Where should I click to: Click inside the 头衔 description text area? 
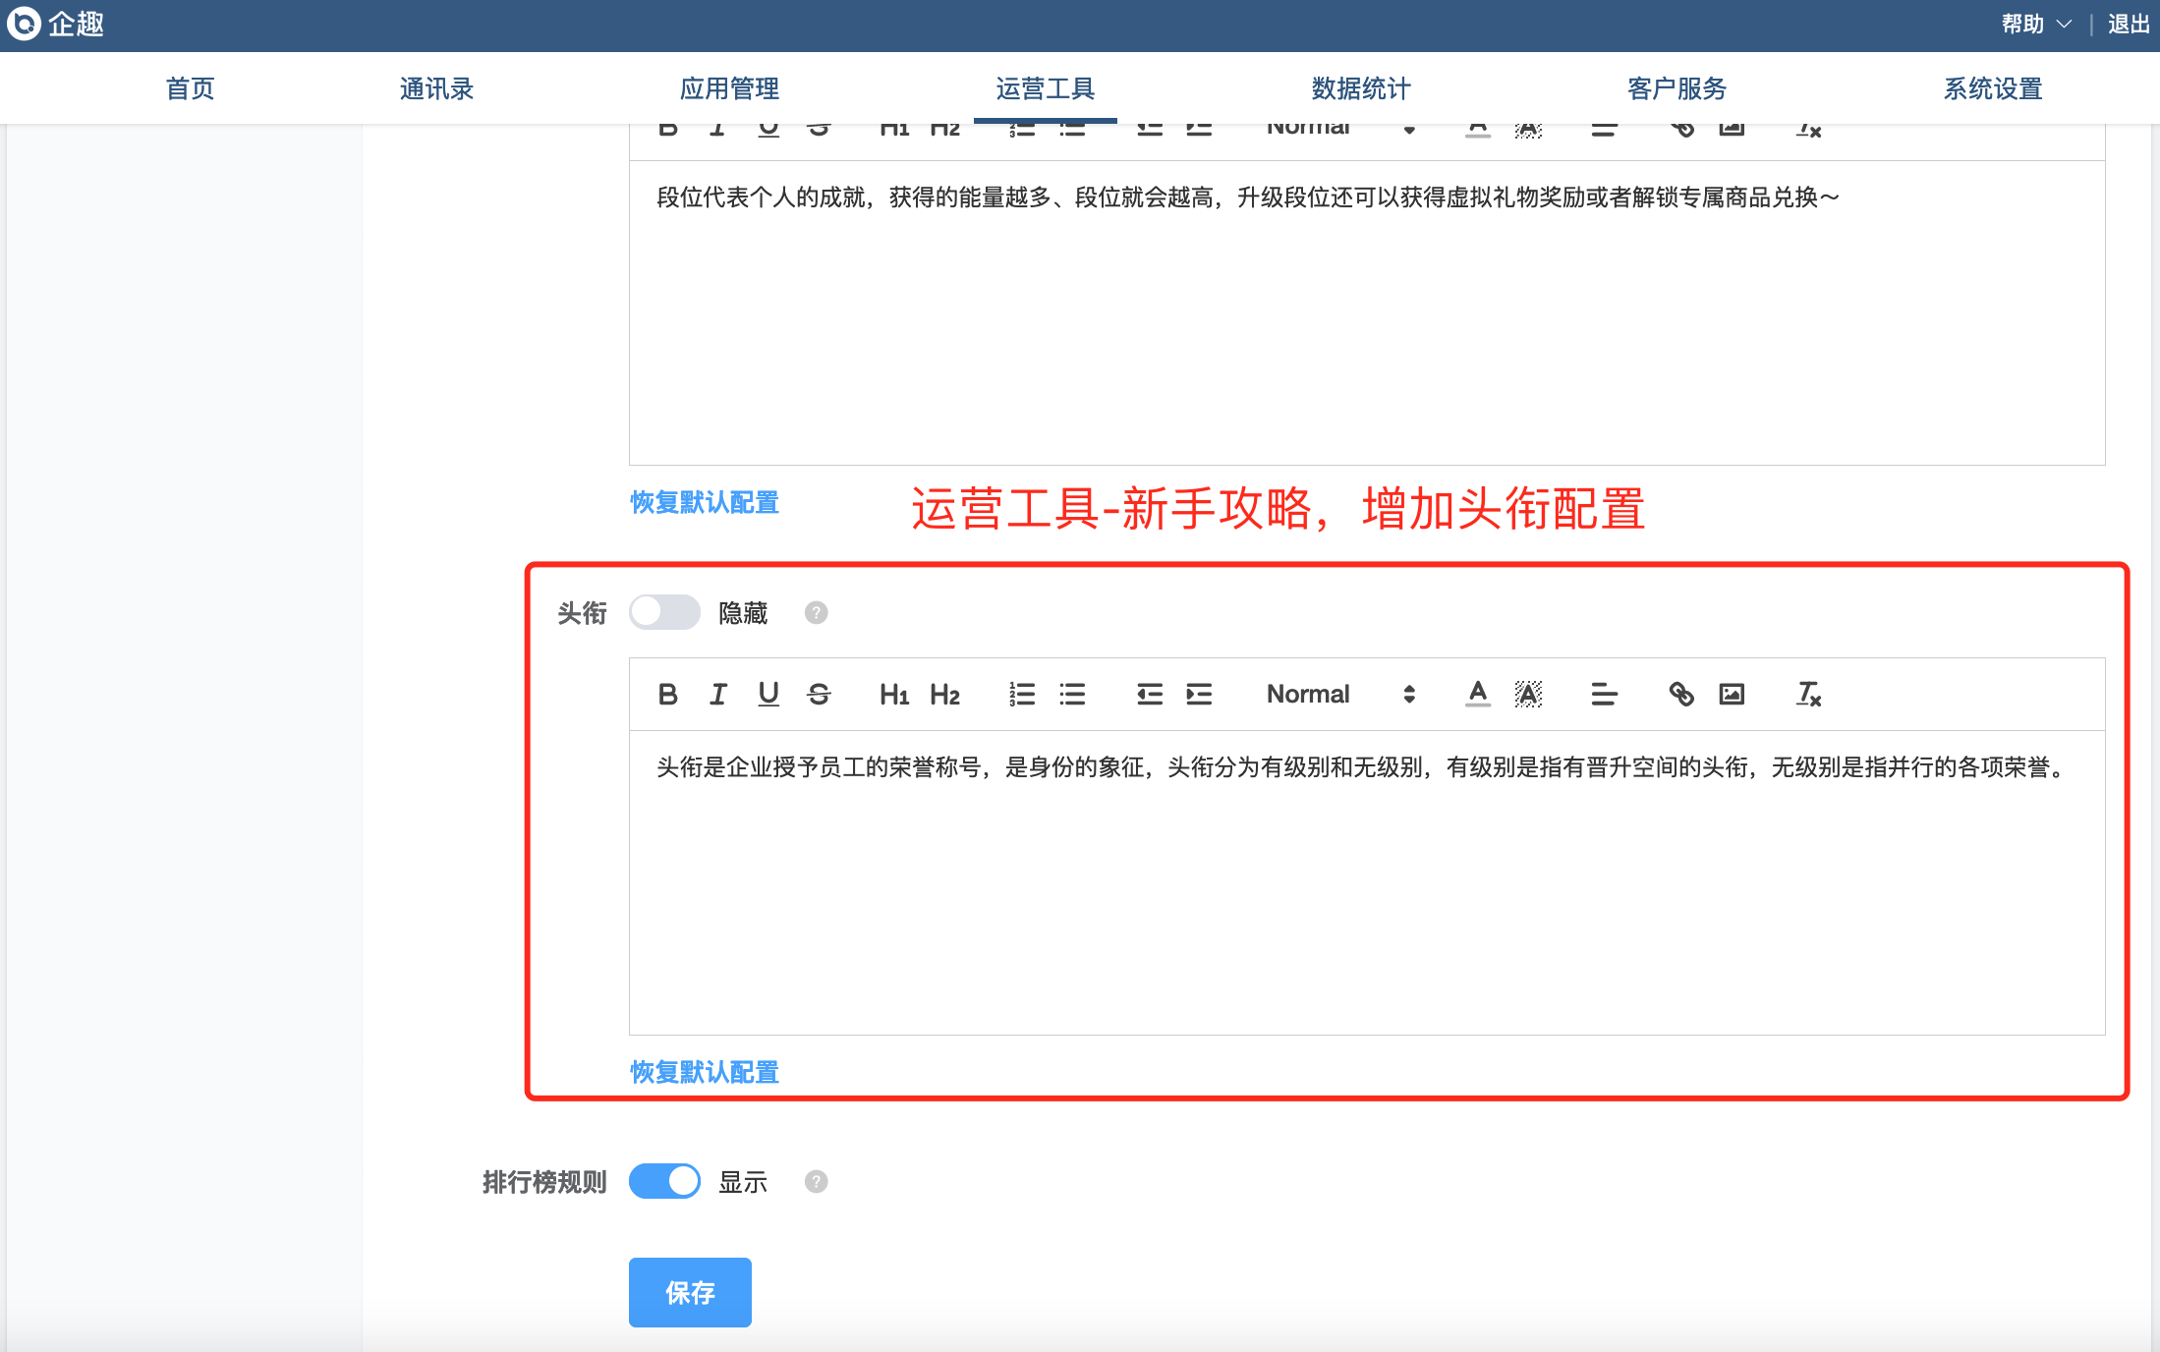pyautogui.click(x=1366, y=884)
